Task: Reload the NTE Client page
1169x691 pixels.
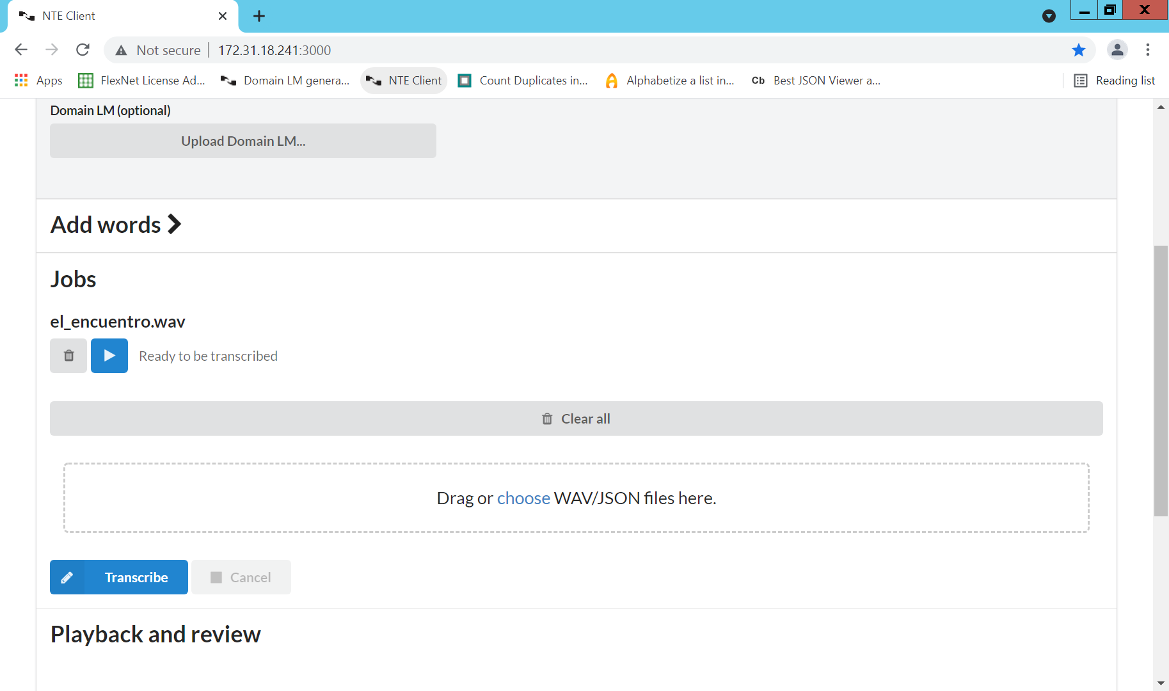Action: [83, 49]
